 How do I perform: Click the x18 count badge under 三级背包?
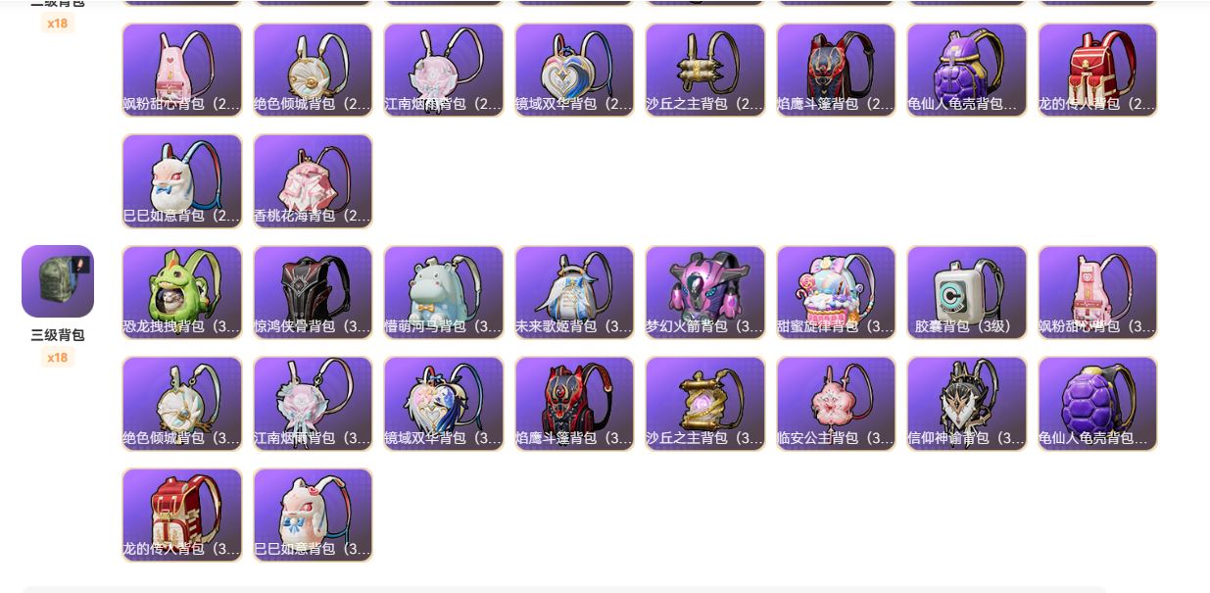point(58,358)
